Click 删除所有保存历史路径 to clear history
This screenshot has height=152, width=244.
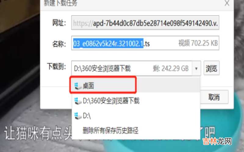coord(110,130)
